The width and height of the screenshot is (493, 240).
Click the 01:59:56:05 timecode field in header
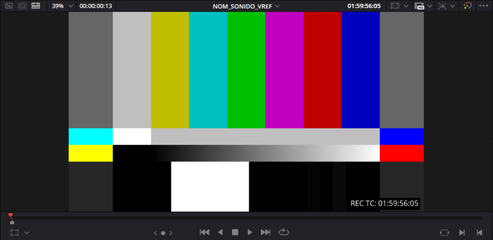tap(364, 6)
